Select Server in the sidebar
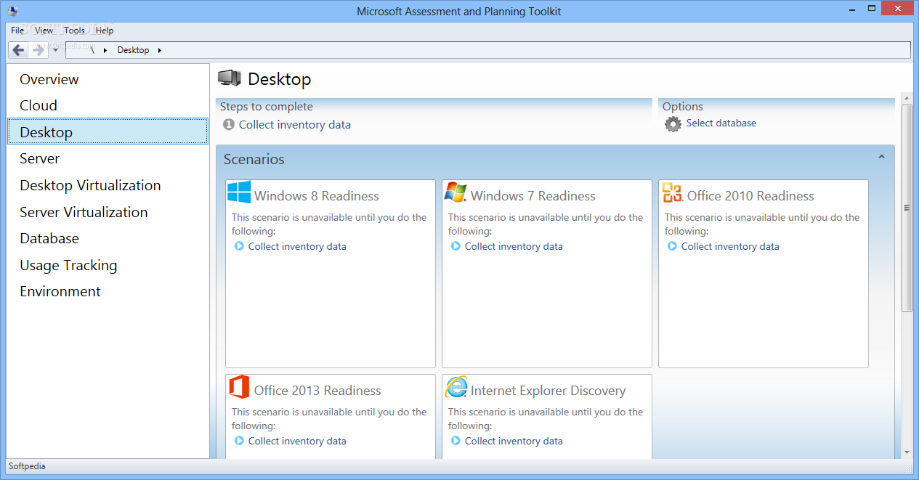The height and width of the screenshot is (480, 919). (x=108, y=158)
